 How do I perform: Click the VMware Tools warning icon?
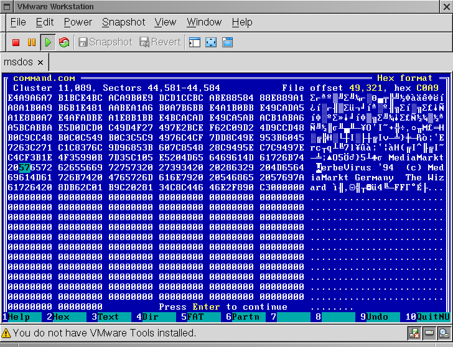pyautogui.click(x=6, y=333)
